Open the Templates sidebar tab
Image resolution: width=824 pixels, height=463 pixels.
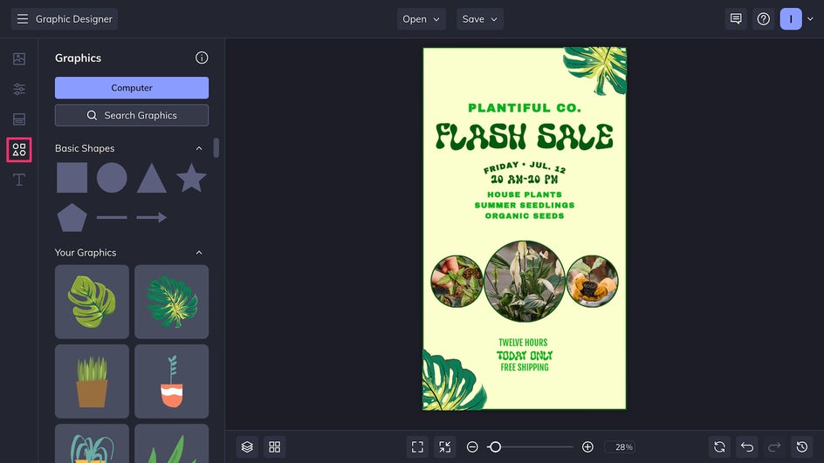tap(19, 119)
